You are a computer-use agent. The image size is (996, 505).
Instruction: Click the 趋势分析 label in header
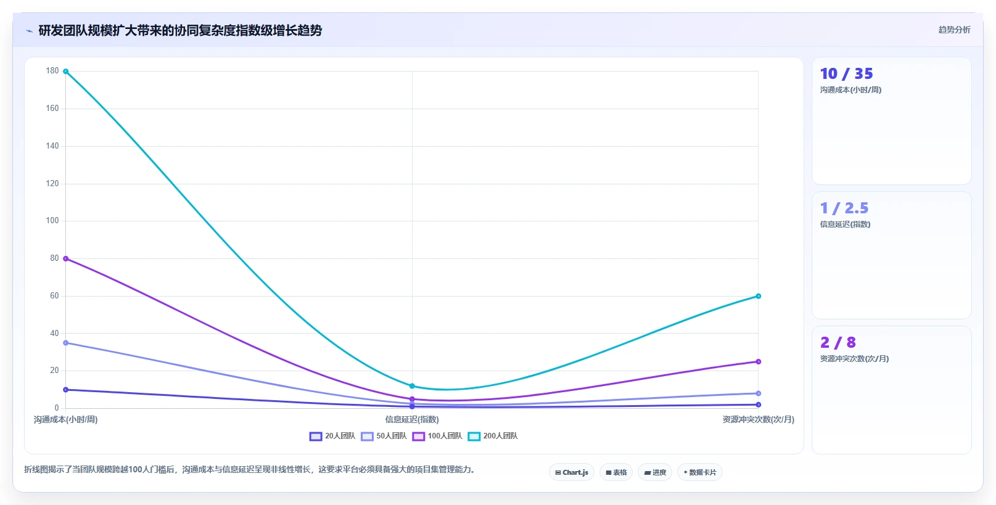pos(954,30)
